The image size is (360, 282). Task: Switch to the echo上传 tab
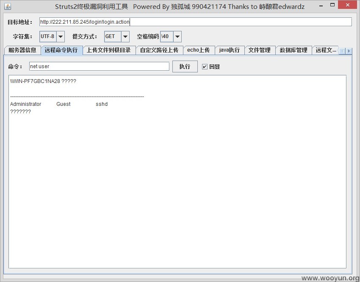[x=199, y=50]
